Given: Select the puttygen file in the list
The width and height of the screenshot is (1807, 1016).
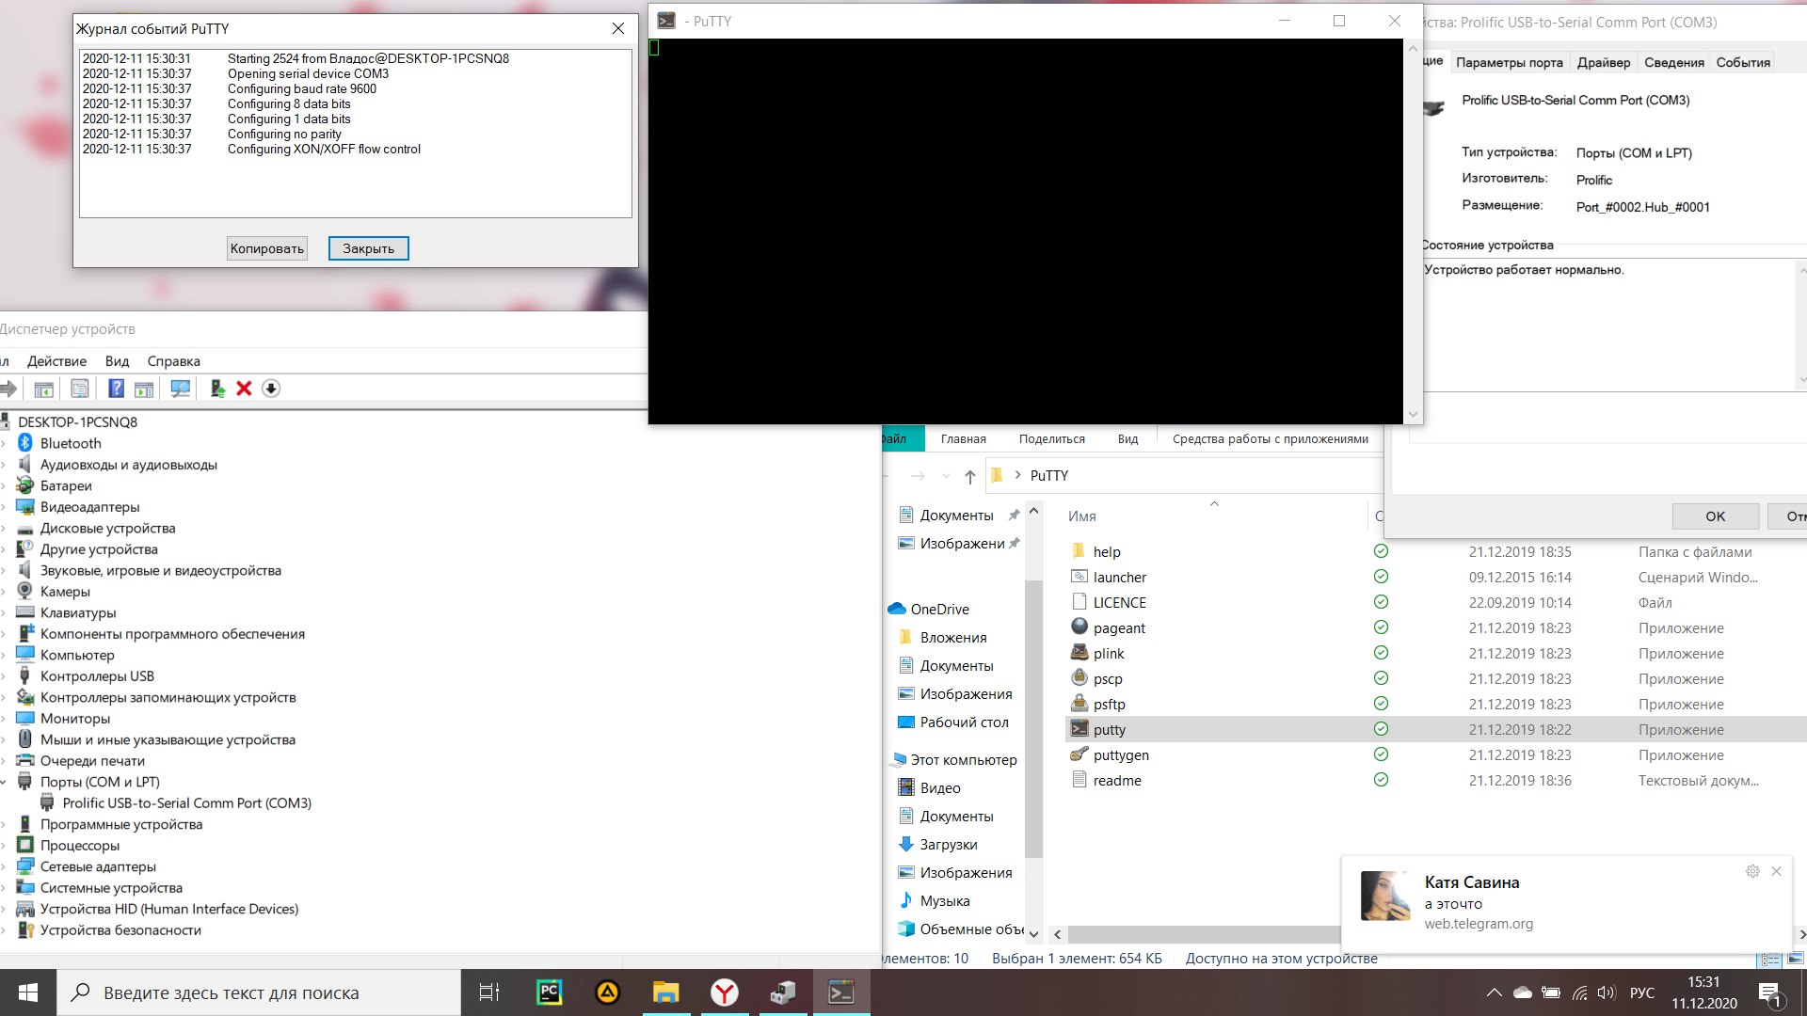Looking at the screenshot, I should (1121, 754).
